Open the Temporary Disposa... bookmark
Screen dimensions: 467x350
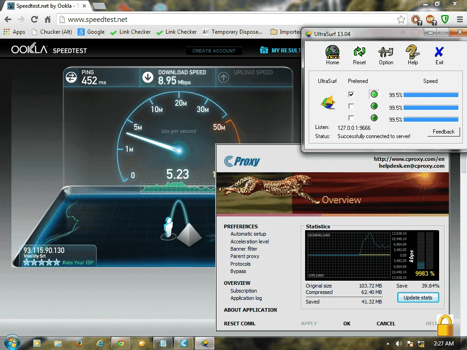232,32
